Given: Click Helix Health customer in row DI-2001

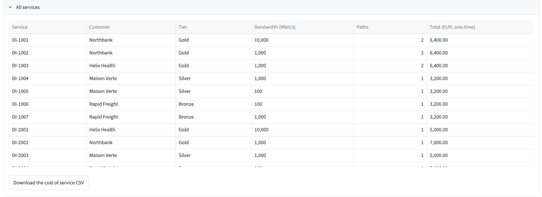Looking at the screenshot, I should (x=131, y=129).
